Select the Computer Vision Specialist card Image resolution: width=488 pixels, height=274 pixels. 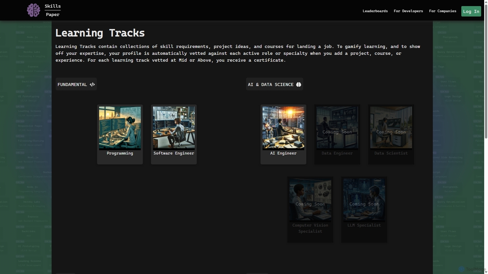(x=310, y=209)
